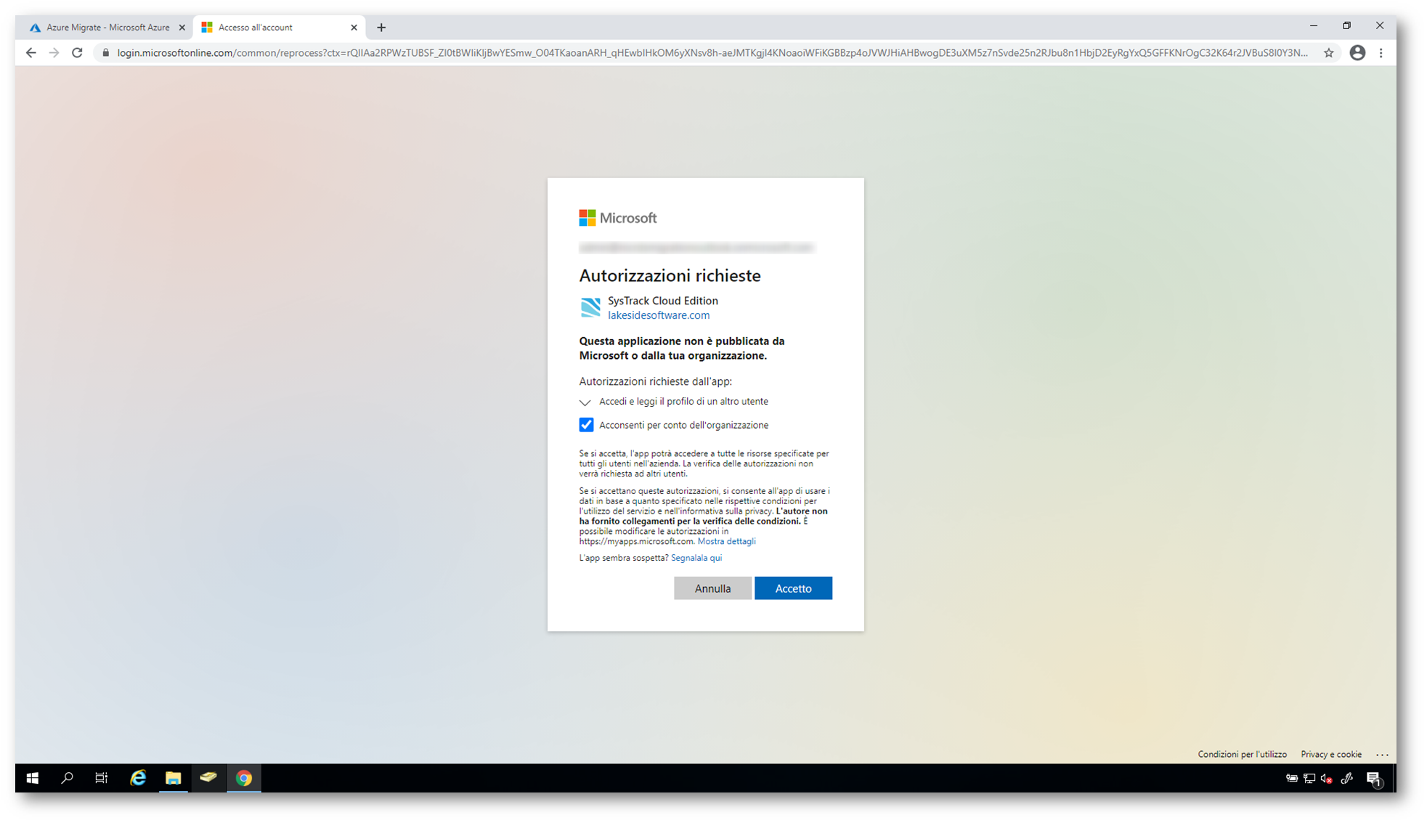This screenshot has width=1427, height=823.
Task: Click the taskbar search magnifier icon
Action: (x=67, y=778)
